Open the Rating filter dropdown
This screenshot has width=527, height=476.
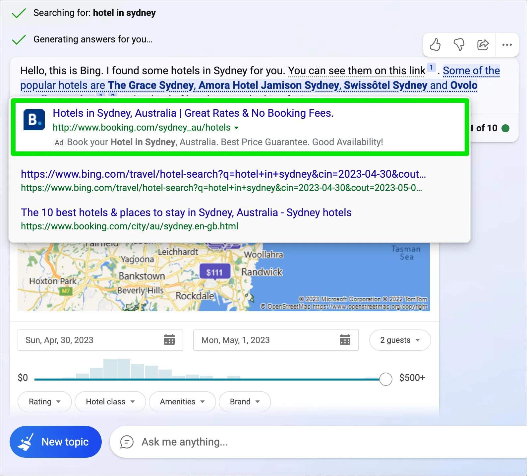click(45, 402)
